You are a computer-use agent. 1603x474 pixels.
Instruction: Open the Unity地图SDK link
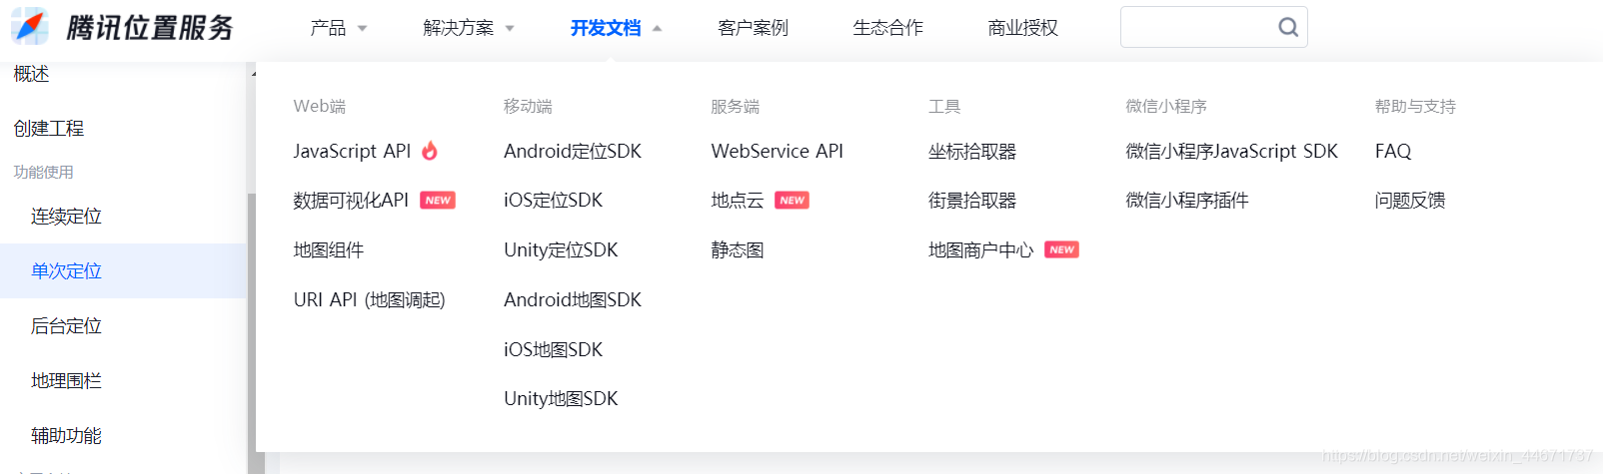(561, 399)
